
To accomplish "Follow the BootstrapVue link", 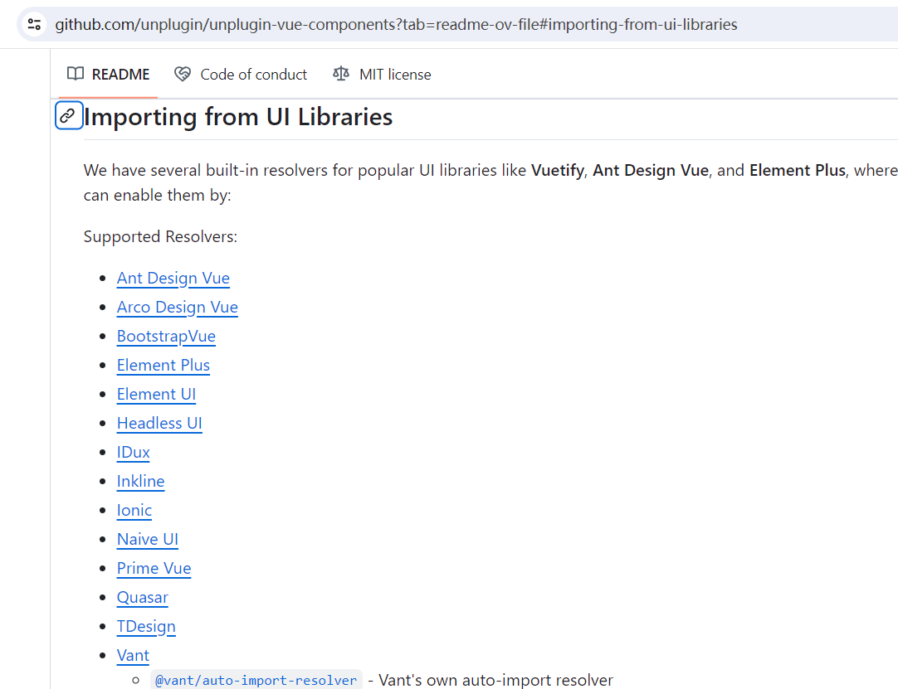I will tap(166, 337).
